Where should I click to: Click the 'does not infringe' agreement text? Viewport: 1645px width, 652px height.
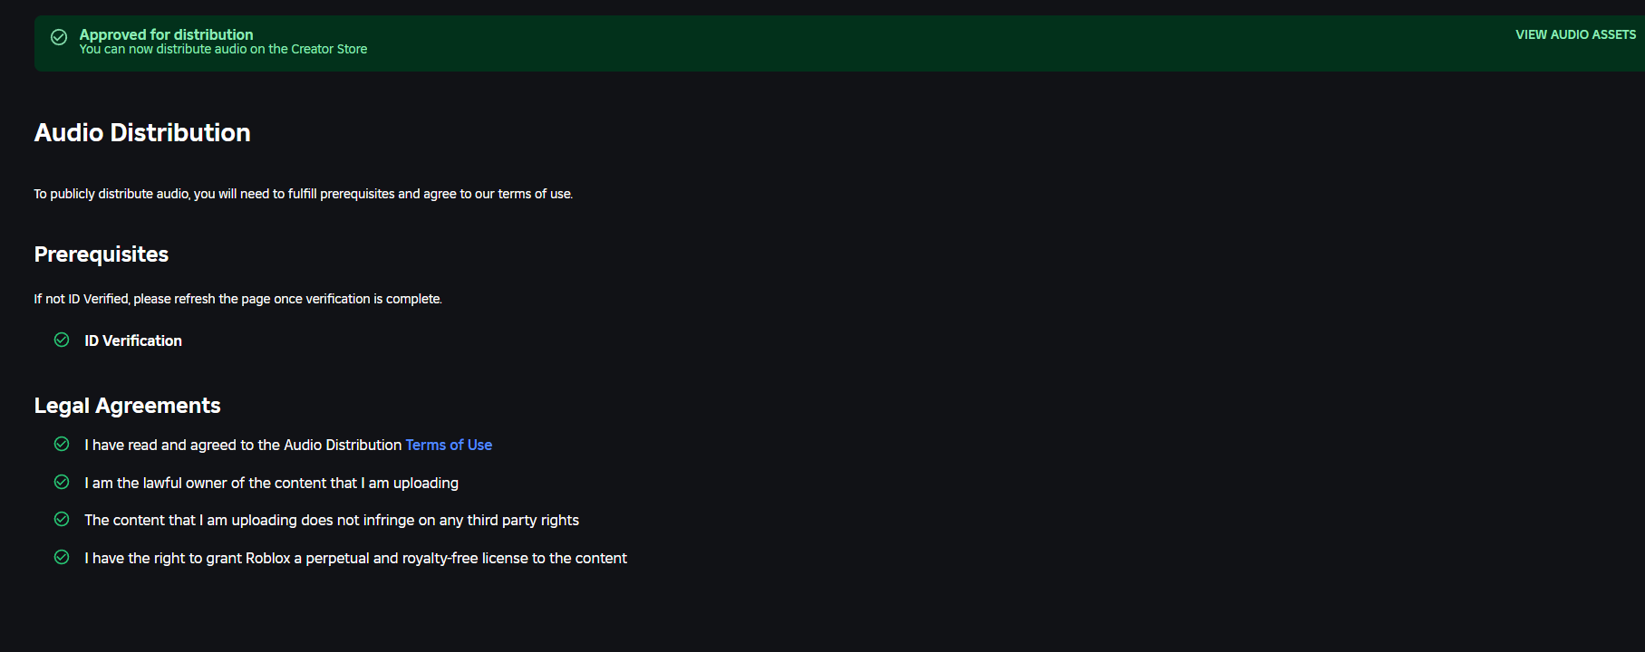click(x=331, y=520)
